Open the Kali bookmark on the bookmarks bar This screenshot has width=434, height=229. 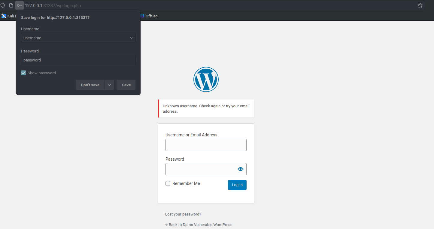point(9,16)
